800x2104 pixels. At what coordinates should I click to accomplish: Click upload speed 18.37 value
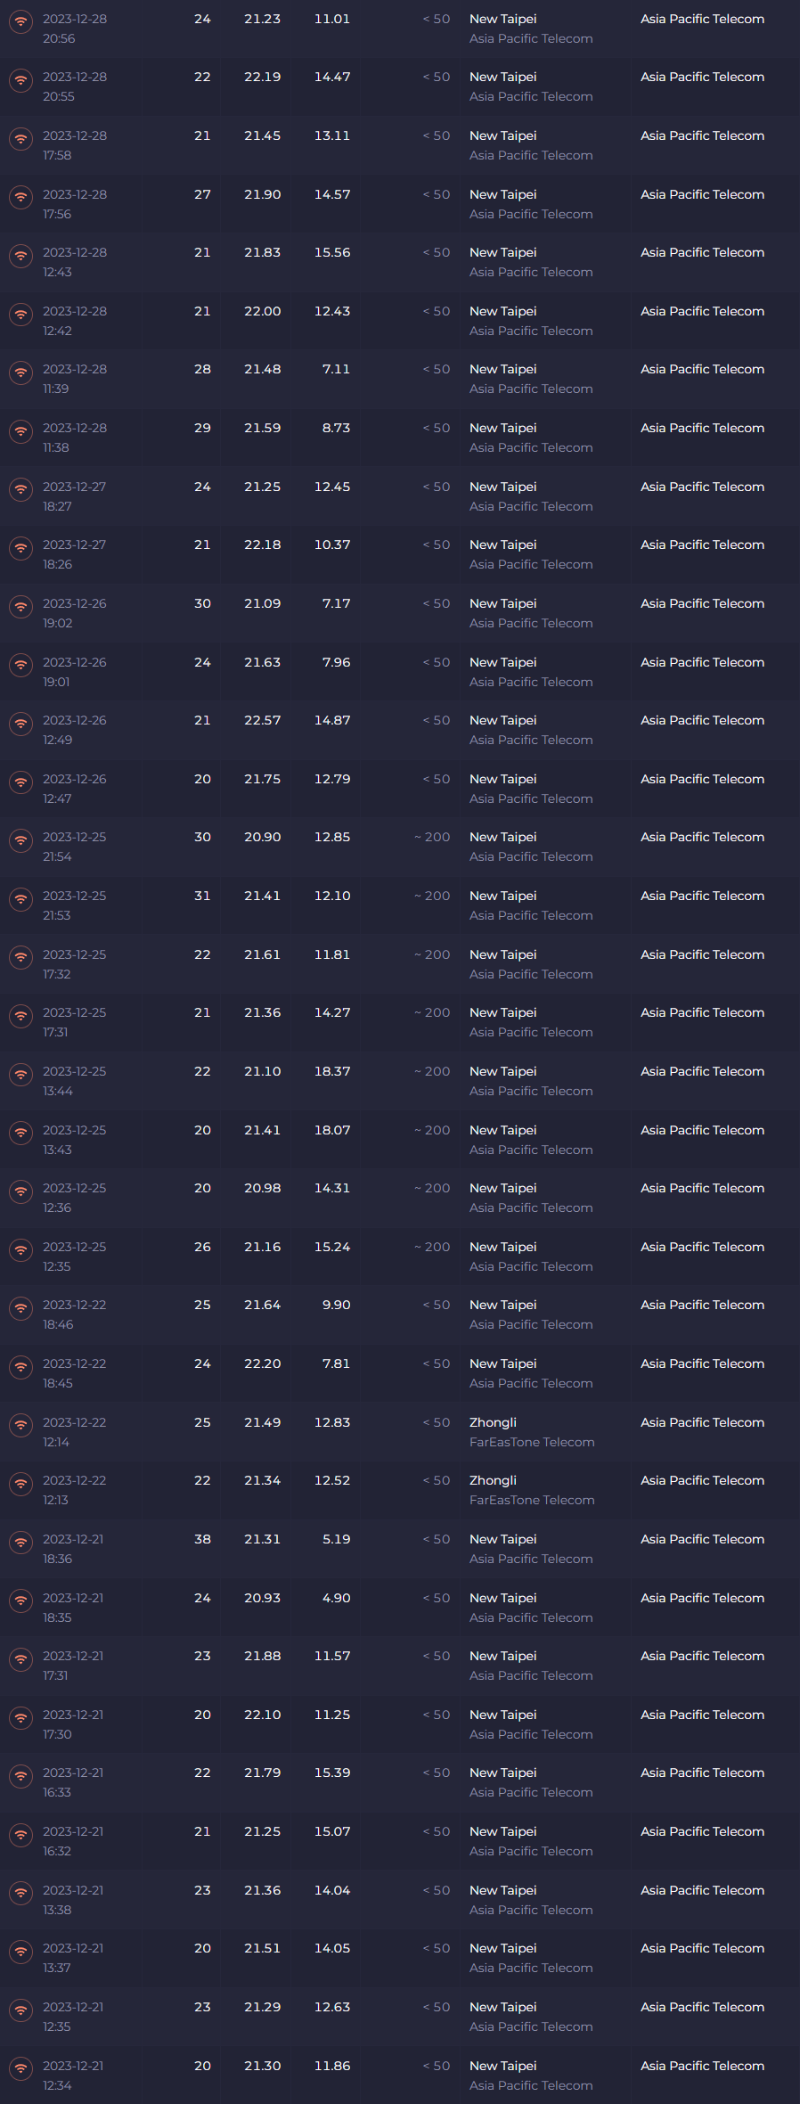pyautogui.click(x=332, y=1071)
